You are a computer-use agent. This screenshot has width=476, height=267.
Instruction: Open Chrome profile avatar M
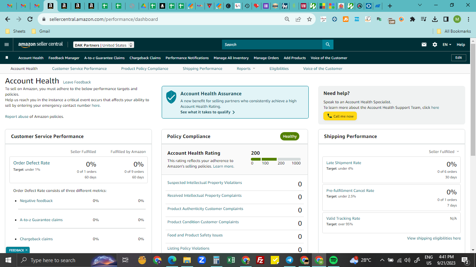tap(457, 19)
